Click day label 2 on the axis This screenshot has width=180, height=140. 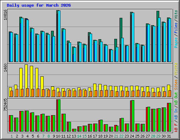[17, 136]
